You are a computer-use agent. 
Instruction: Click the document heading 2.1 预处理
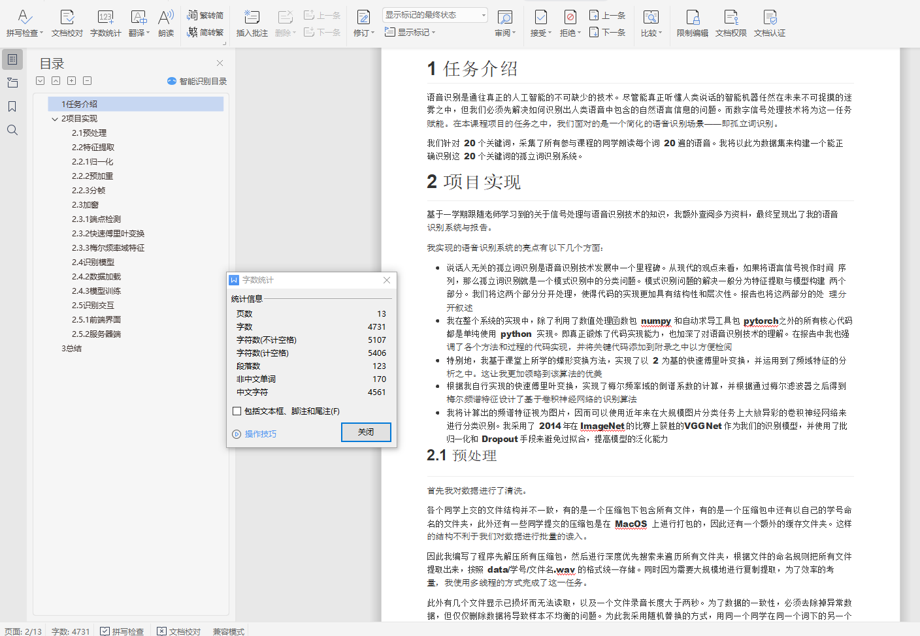click(462, 455)
